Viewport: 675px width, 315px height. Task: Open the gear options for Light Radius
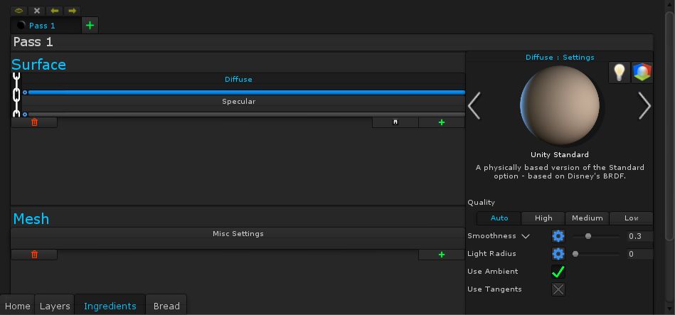[x=558, y=254]
